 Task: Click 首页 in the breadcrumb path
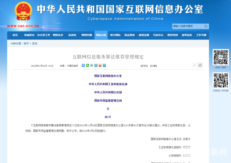coord(26,43)
